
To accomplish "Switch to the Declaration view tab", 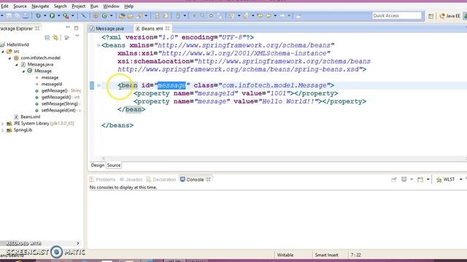I will [161, 180].
